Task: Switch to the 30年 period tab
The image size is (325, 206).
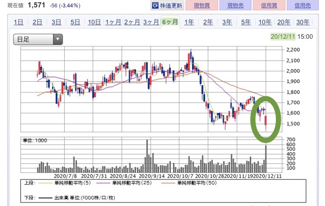Action: coord(303,22)
